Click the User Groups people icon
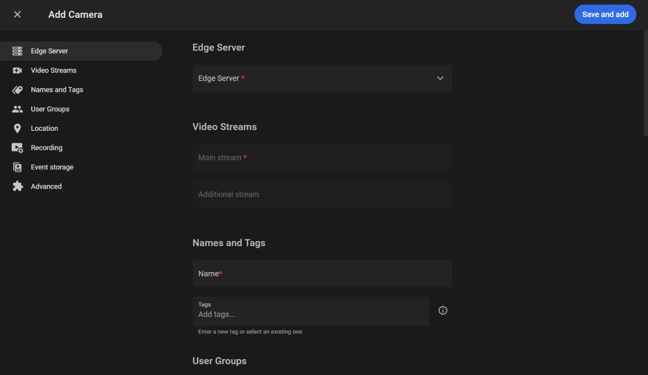The height and width of the screenshot is (375, 648). pyautogui.click(x=17, y=109)
